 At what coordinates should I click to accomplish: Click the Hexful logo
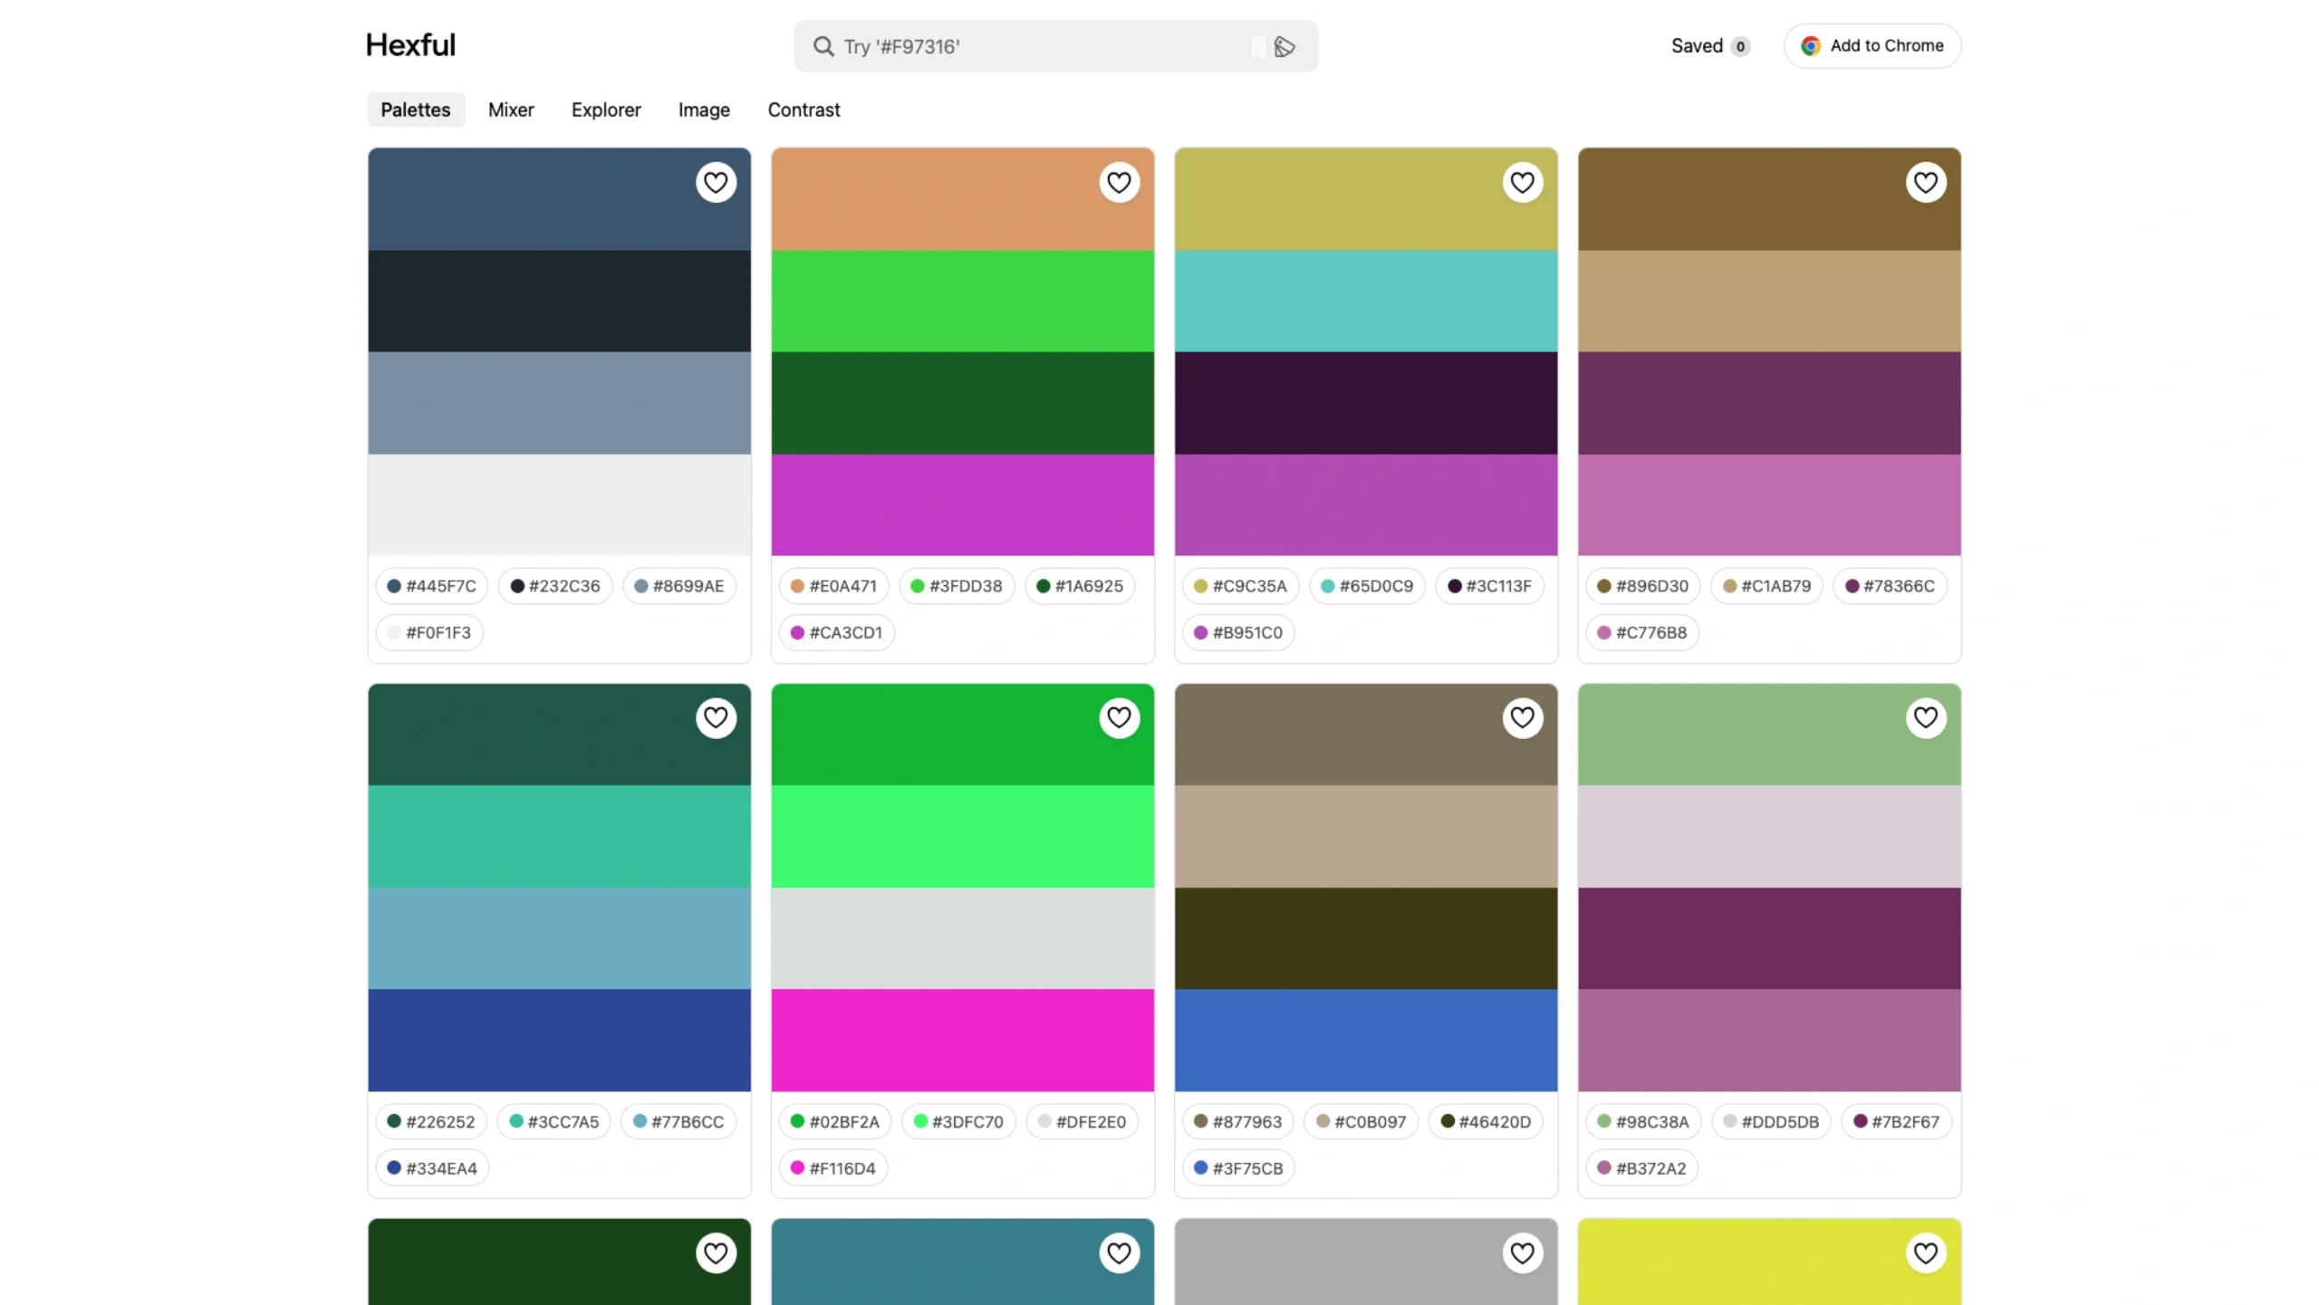pyautogui.click(x=410, y=45)
